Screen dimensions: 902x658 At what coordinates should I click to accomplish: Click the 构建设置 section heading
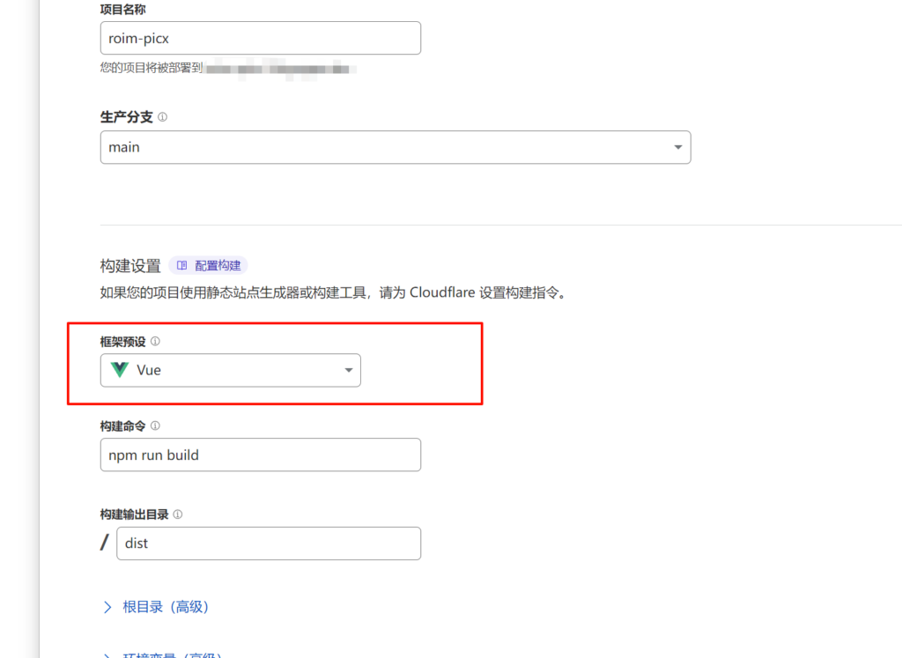click(x=130, y=266)
